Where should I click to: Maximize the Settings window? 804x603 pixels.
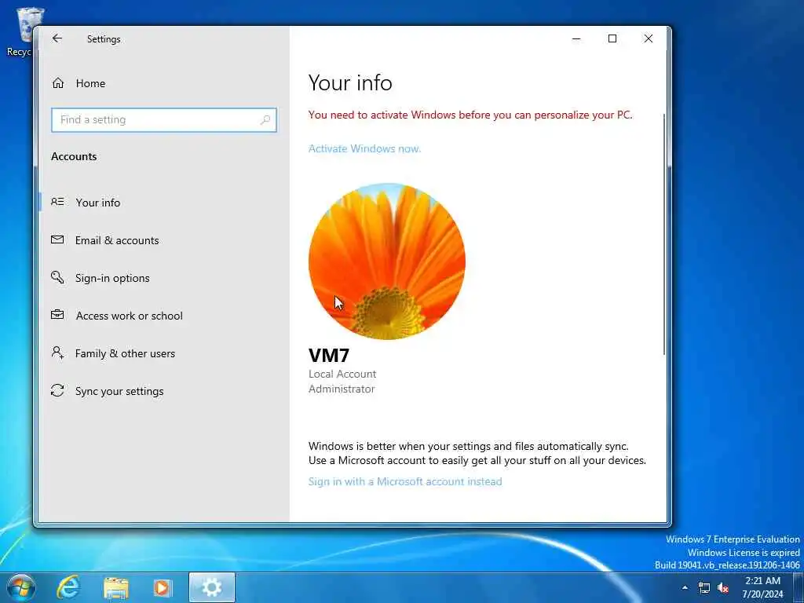tap(612, 38)
